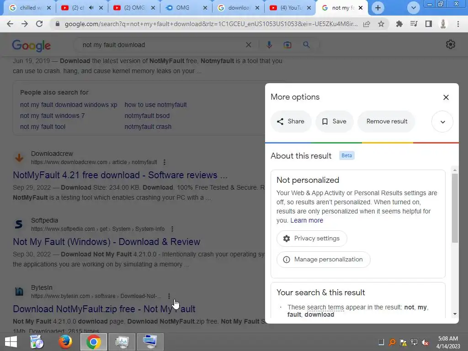Toggle the Chrome side panel icon

click(429, 24)
